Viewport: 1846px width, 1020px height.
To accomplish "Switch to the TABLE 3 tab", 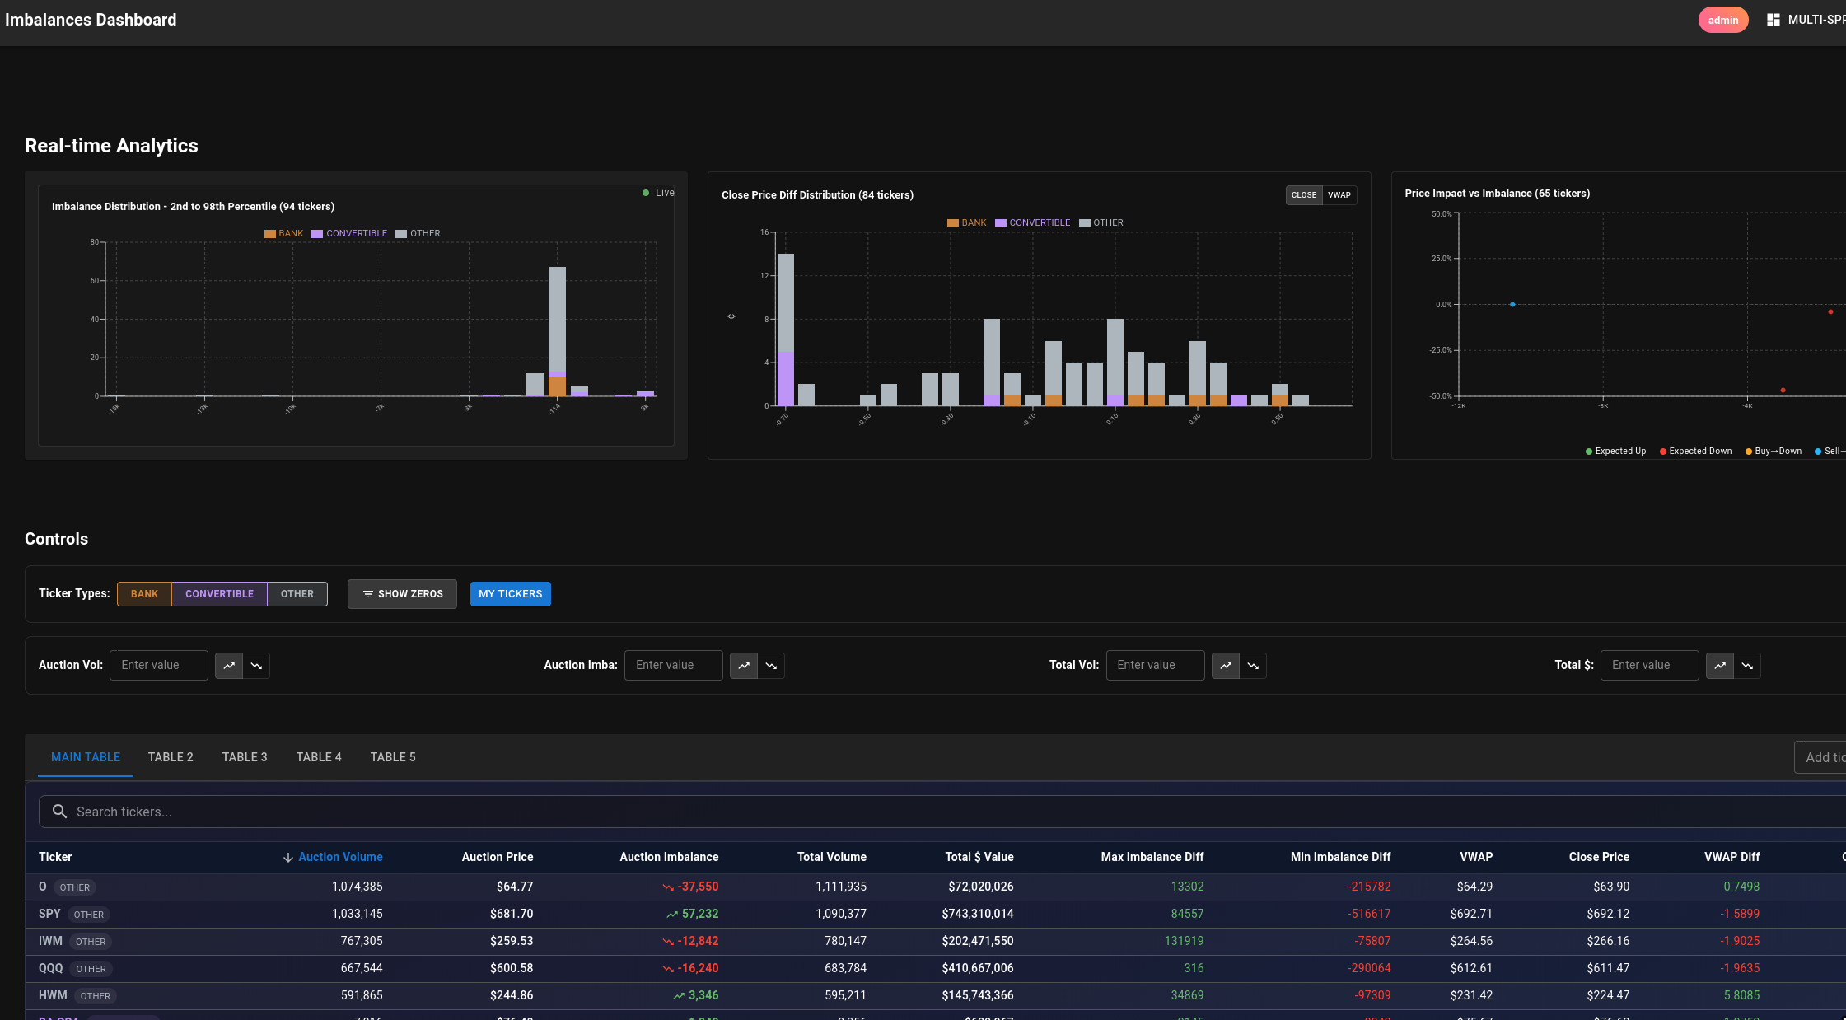I will click(x=244, y=757).
